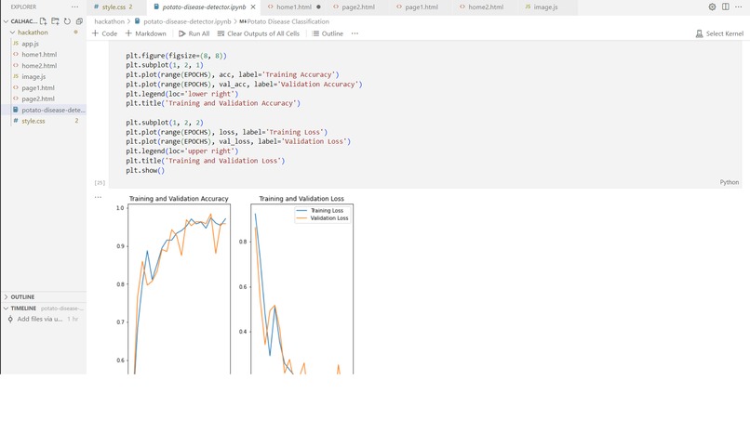Clear Outputs of All Cells
The height and width of the screenshot is (433, 750).
pos(259,33)
